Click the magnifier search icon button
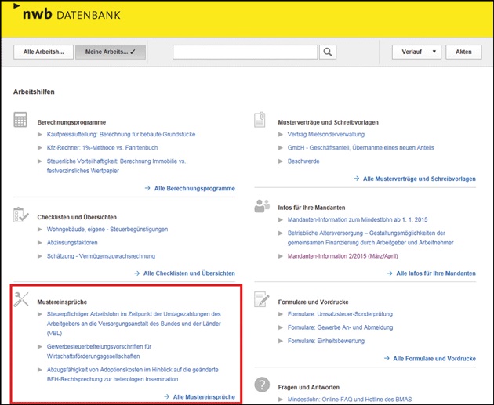 (328, 52)
